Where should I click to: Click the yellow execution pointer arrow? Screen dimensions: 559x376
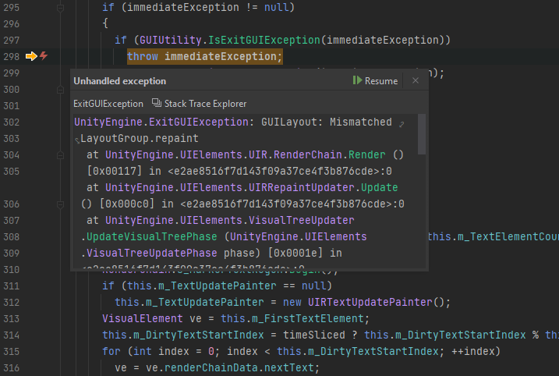pyautogui.click(x=31, y=56)
